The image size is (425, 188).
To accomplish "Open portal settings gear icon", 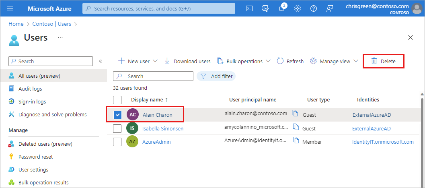I will click(298, 8).
